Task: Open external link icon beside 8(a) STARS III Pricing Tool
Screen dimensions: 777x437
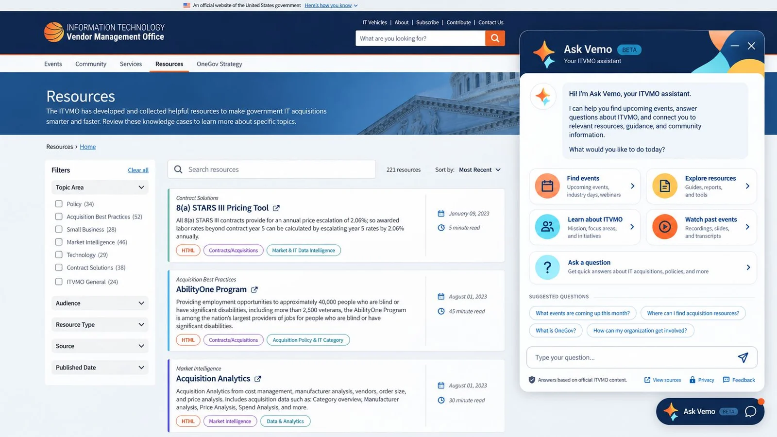Action: click(276, 208)
